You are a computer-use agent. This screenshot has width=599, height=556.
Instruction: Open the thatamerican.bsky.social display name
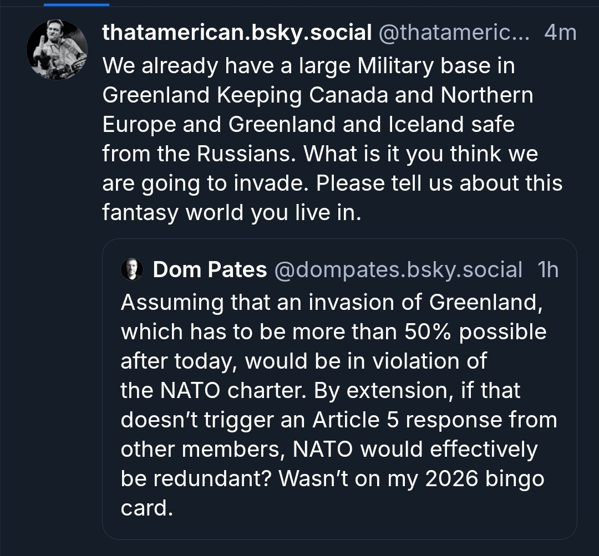(237, 33)
